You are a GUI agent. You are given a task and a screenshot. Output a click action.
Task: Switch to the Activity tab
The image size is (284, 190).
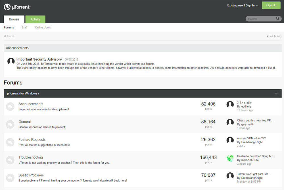(35, 19)
